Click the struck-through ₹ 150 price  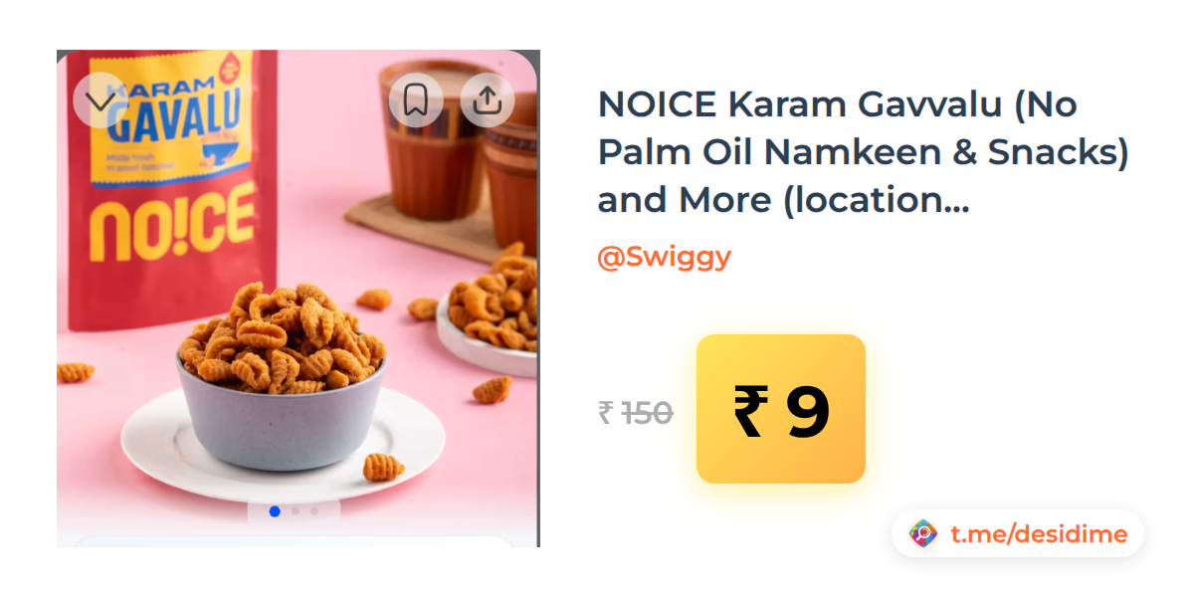pyautogui.click(x=635, y=412)
